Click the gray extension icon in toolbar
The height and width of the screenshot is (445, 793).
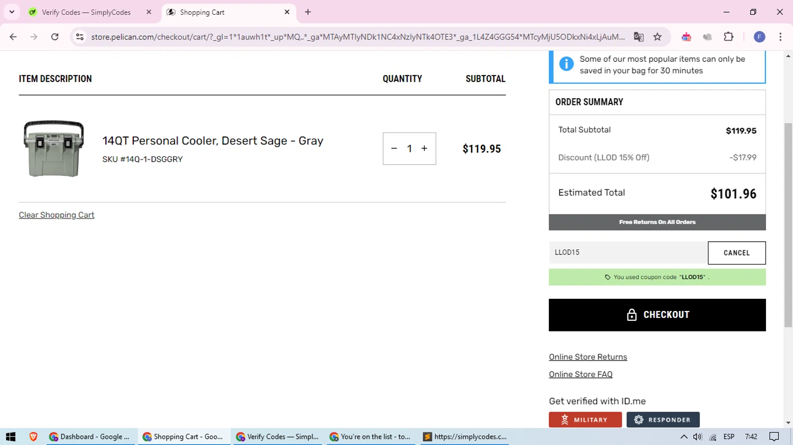tap(707, 37)
